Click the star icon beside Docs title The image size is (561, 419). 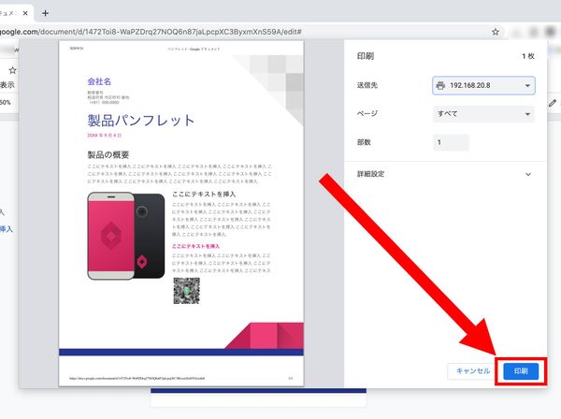point(12,70)
